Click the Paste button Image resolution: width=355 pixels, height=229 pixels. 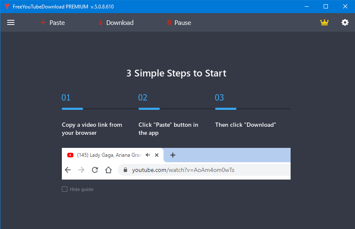[53, 22]
